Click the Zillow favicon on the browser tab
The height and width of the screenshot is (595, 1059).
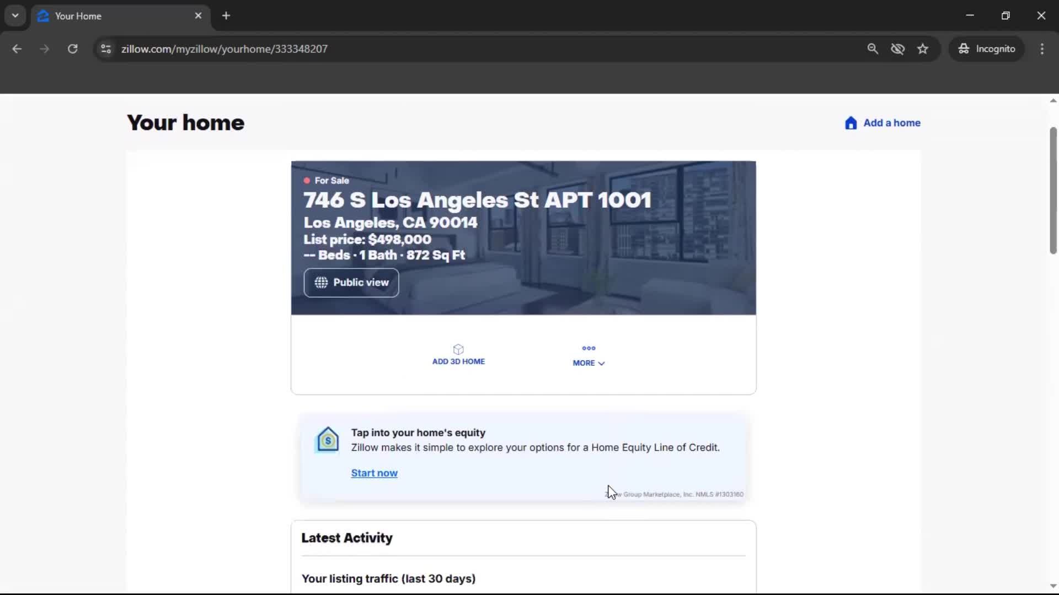pos(43,16)
